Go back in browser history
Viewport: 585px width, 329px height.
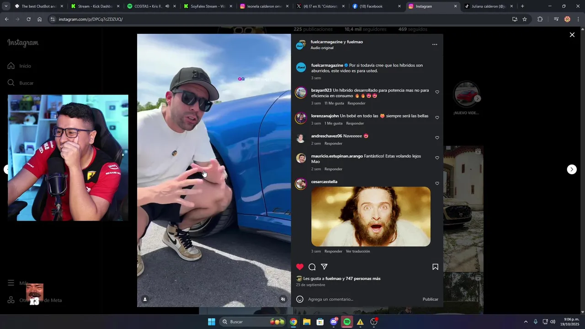[6, 19]
